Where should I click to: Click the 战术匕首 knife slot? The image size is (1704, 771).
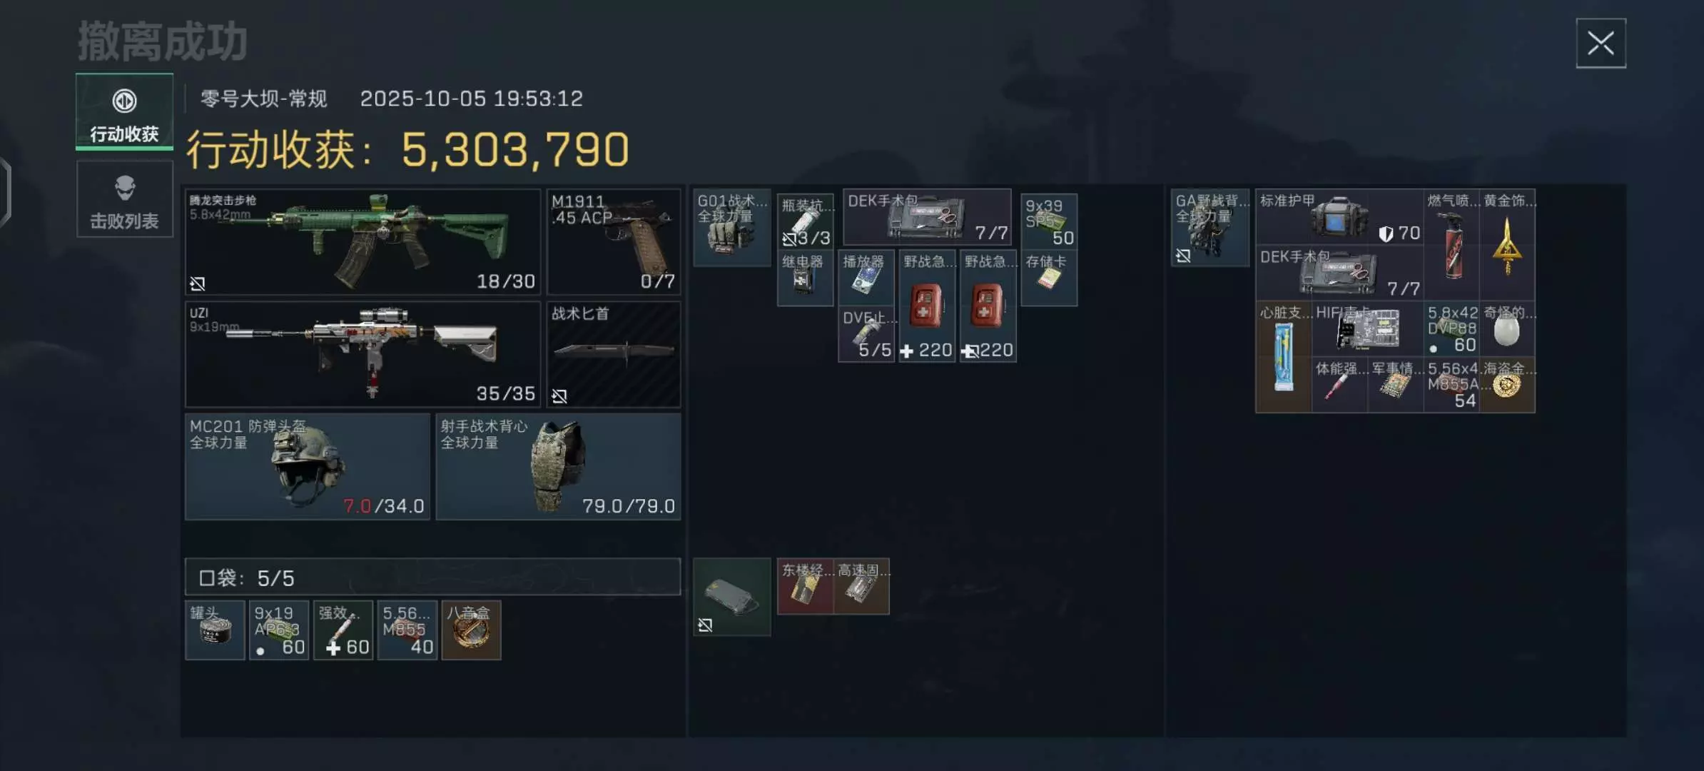coord(614,354)
